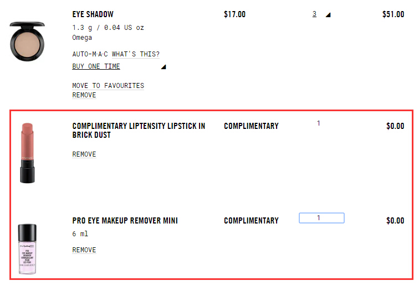
Task: Click the AUTO-M·A·C What's This? link
Action: [x=116, y=54]
